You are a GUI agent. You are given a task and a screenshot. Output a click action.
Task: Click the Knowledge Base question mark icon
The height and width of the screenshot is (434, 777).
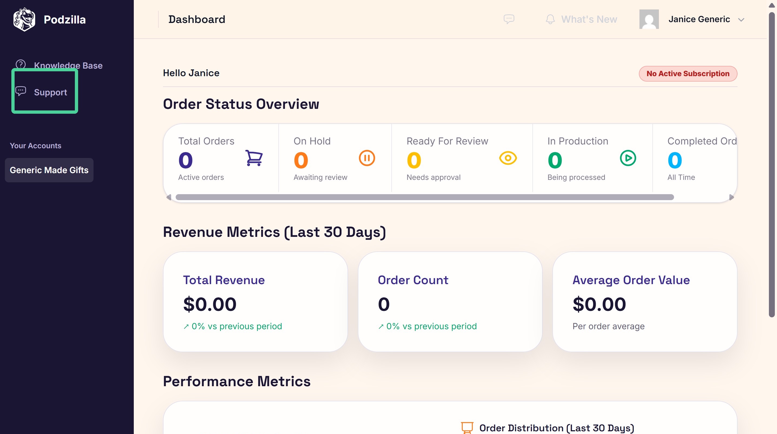tap(21, 64)
